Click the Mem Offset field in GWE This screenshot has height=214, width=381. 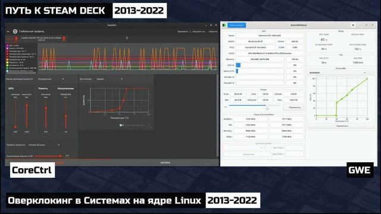[295, 154]
